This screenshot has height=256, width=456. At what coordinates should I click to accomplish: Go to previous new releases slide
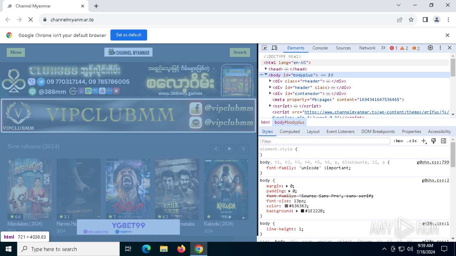click(216, 149)
